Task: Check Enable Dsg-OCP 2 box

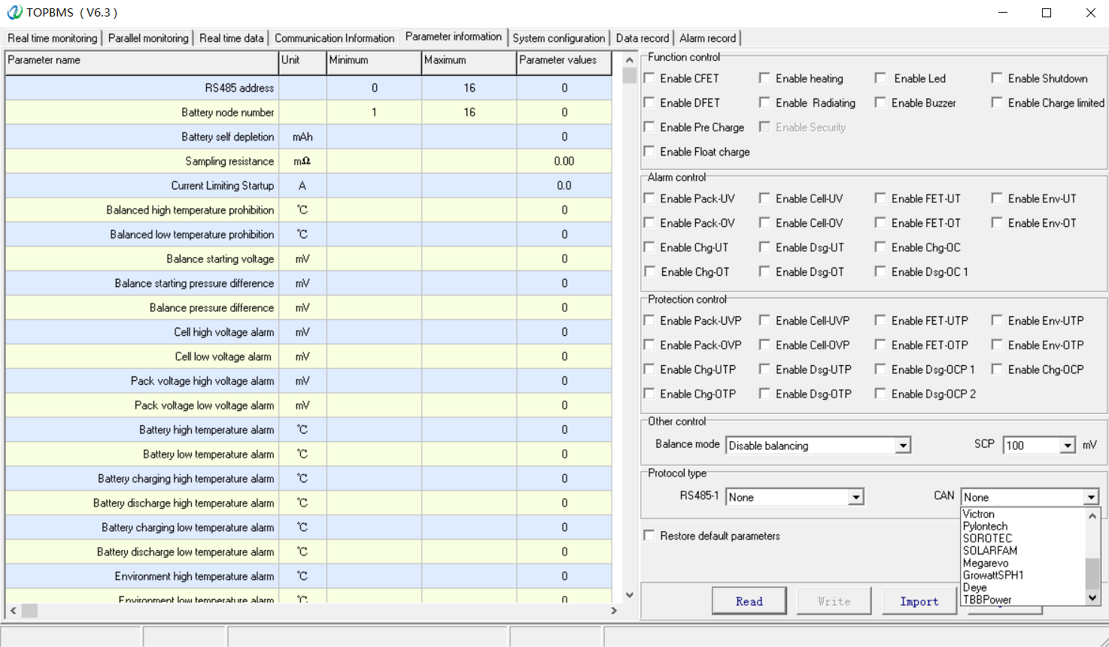Action: click(x=881, y=394)
